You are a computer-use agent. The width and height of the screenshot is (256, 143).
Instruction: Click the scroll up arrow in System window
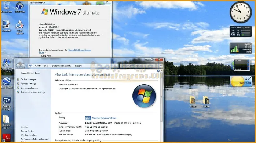[x=161, y=71]
